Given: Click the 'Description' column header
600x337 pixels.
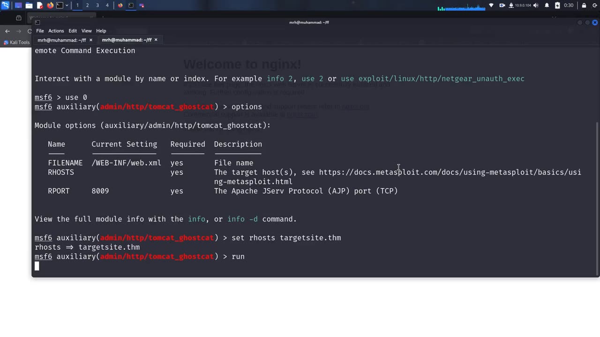Looking at the screenshot, I should click(238, 144).
